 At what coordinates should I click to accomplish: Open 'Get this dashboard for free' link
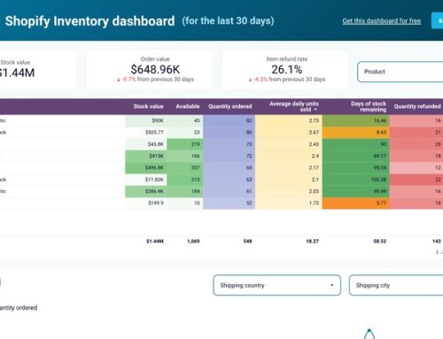(381, 21)
